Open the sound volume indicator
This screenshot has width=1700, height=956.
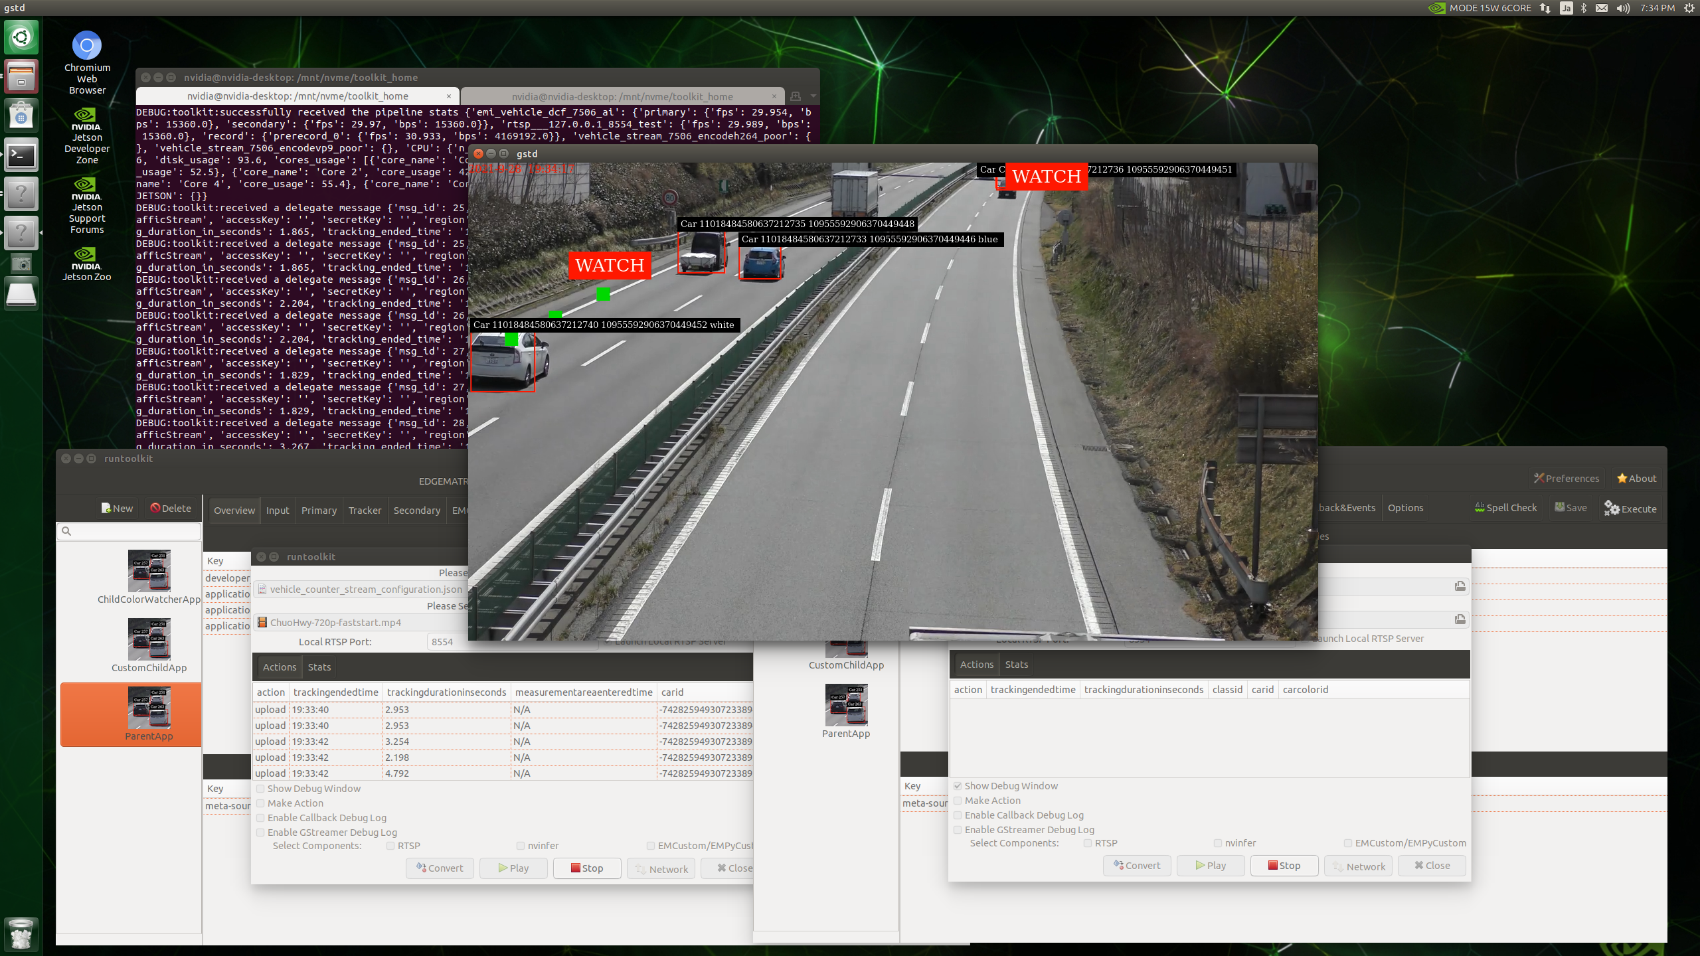[x=1623, y=8]
